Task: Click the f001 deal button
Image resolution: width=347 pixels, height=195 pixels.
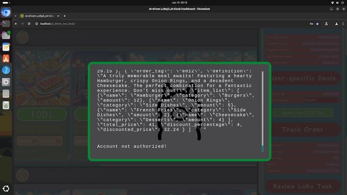Action: click(42, 114)
